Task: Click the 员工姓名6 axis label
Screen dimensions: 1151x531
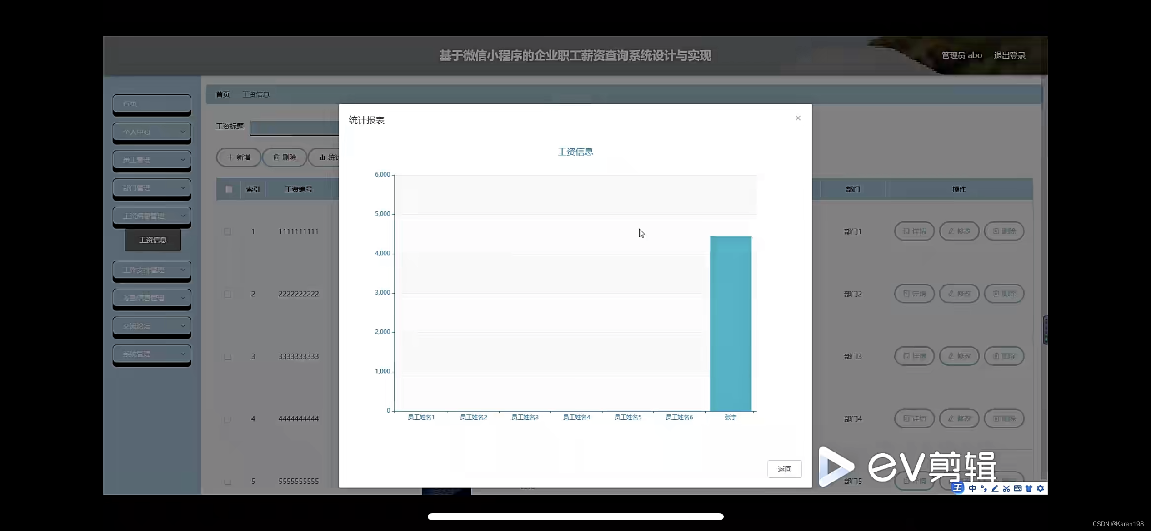Action: coord(679,417)
